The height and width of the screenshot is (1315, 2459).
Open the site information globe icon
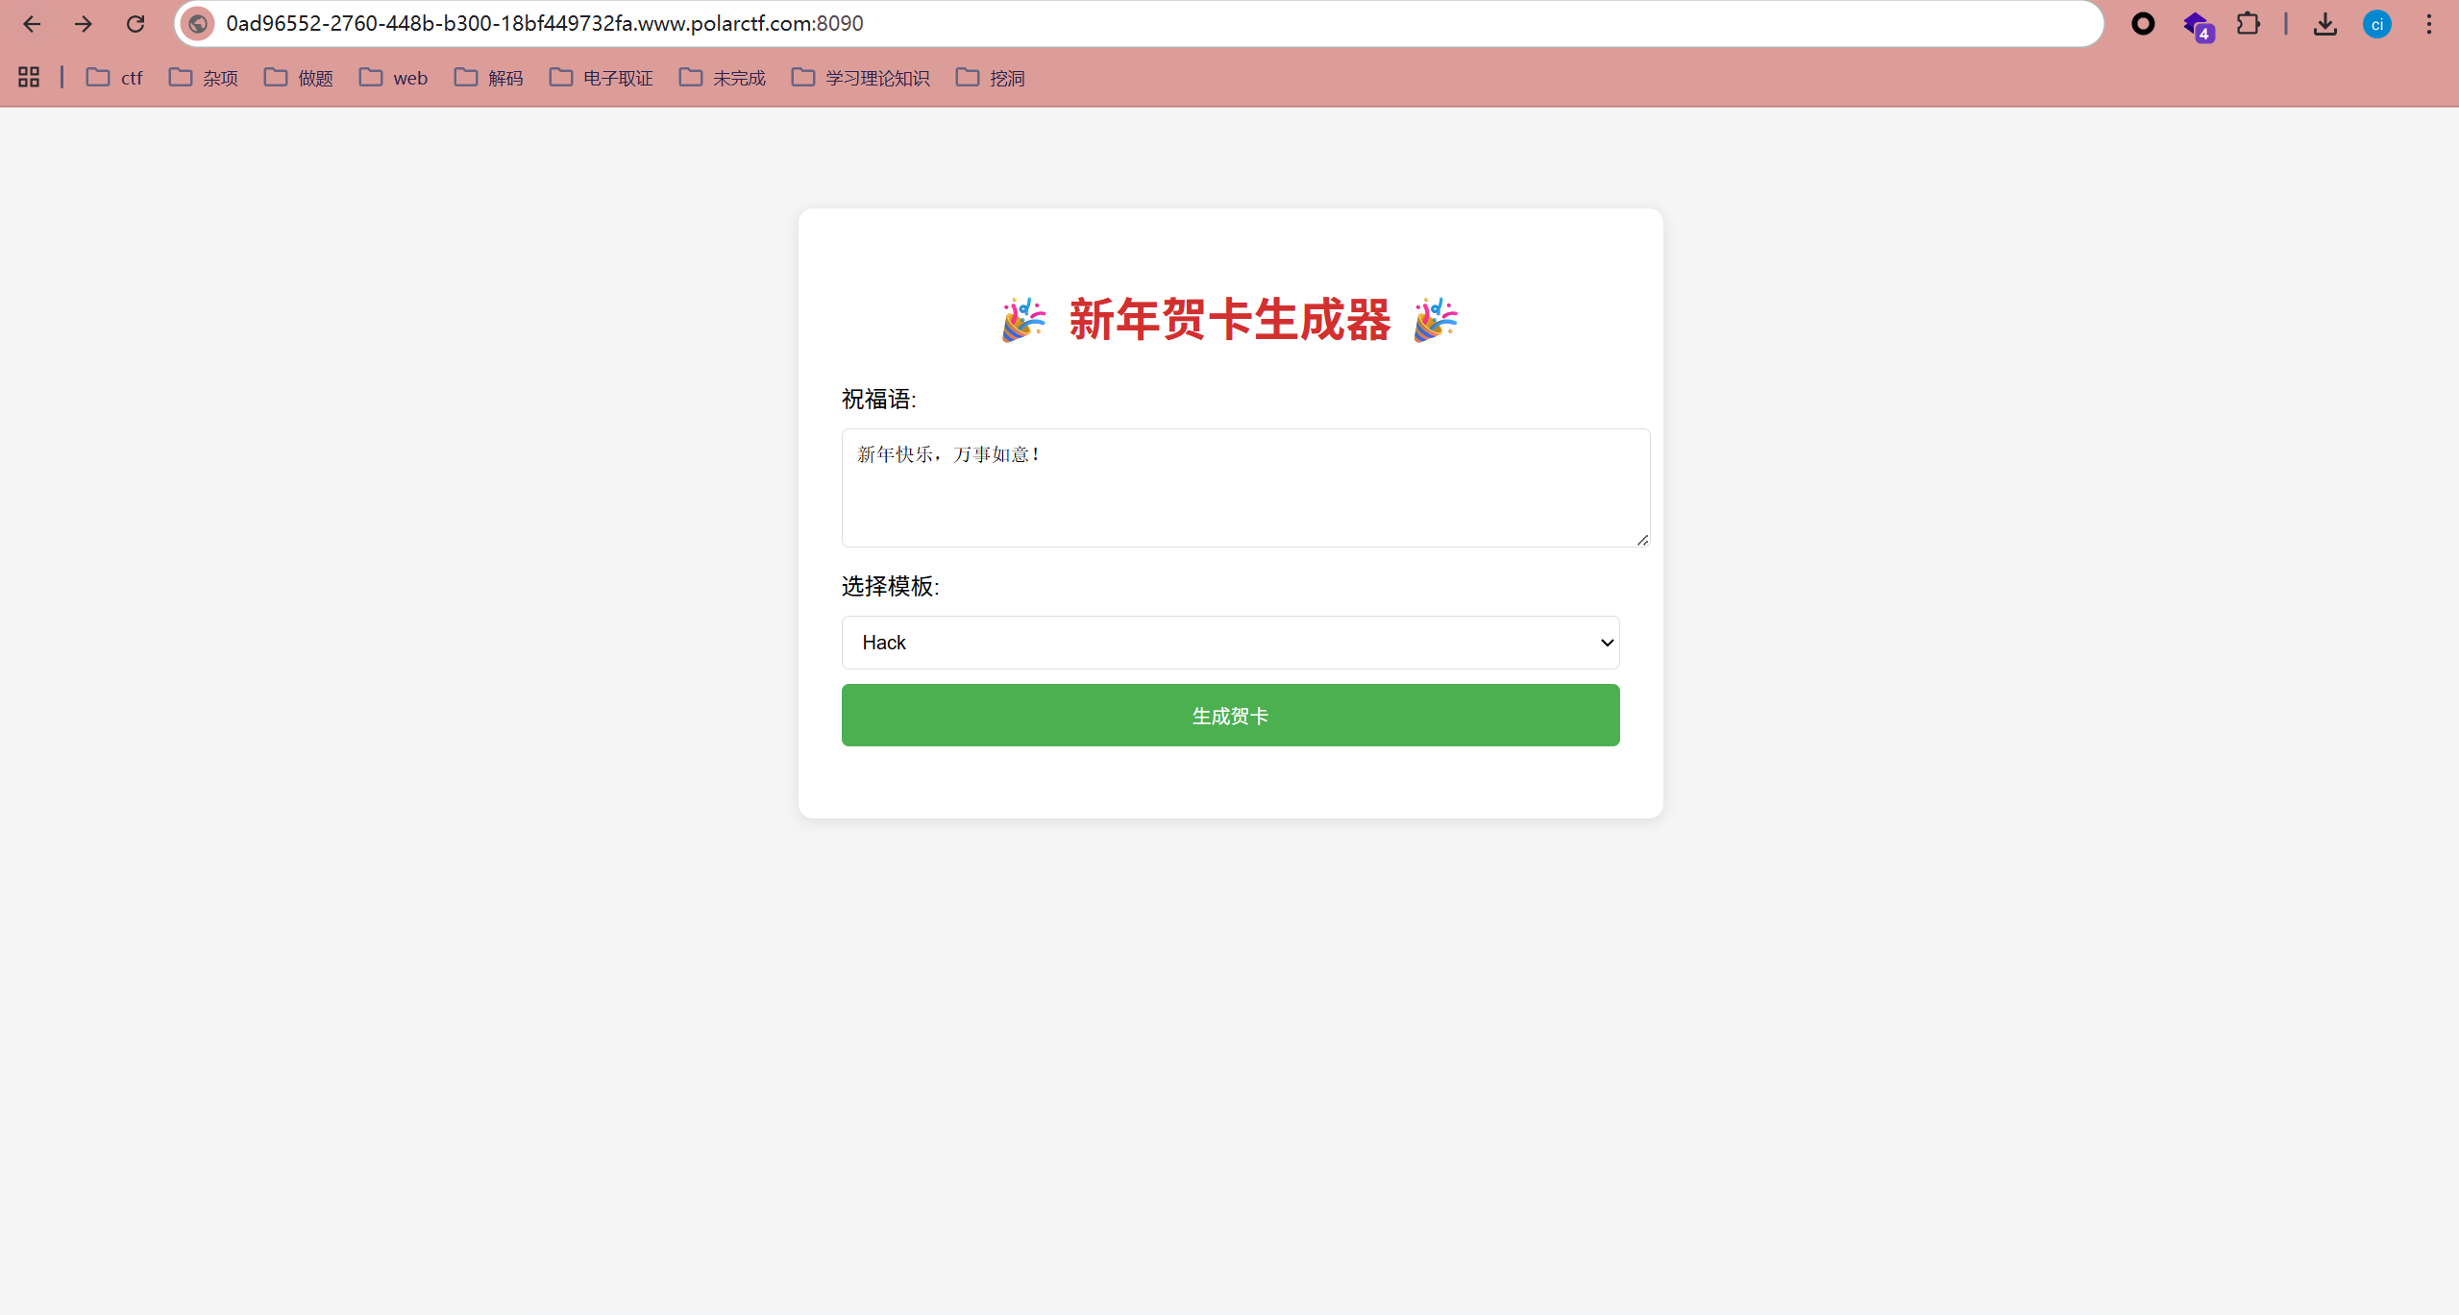coord(198,24)
